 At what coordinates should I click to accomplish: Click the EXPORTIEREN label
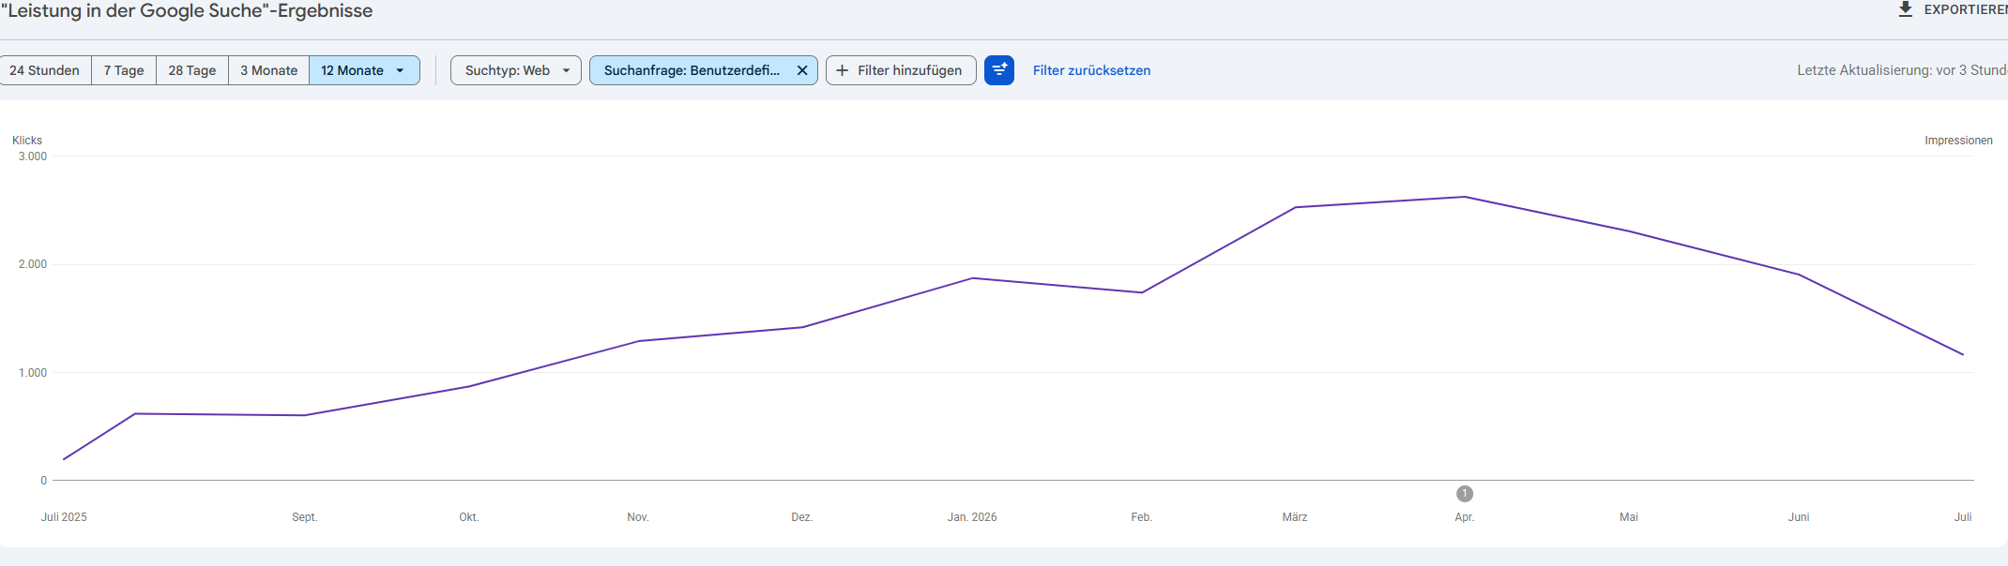(x=1966, y=9)
